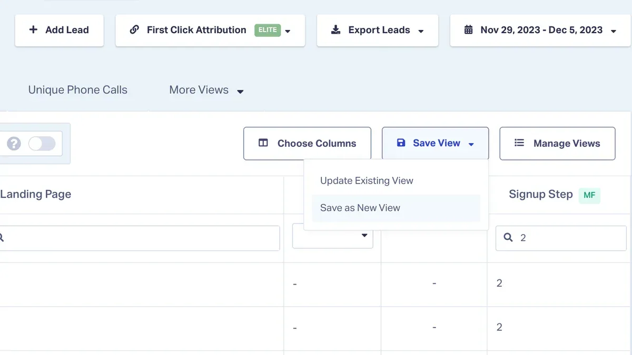Click the Landing Page search field
The width and height of the screenshot is (632, 355).
(140, 238)
